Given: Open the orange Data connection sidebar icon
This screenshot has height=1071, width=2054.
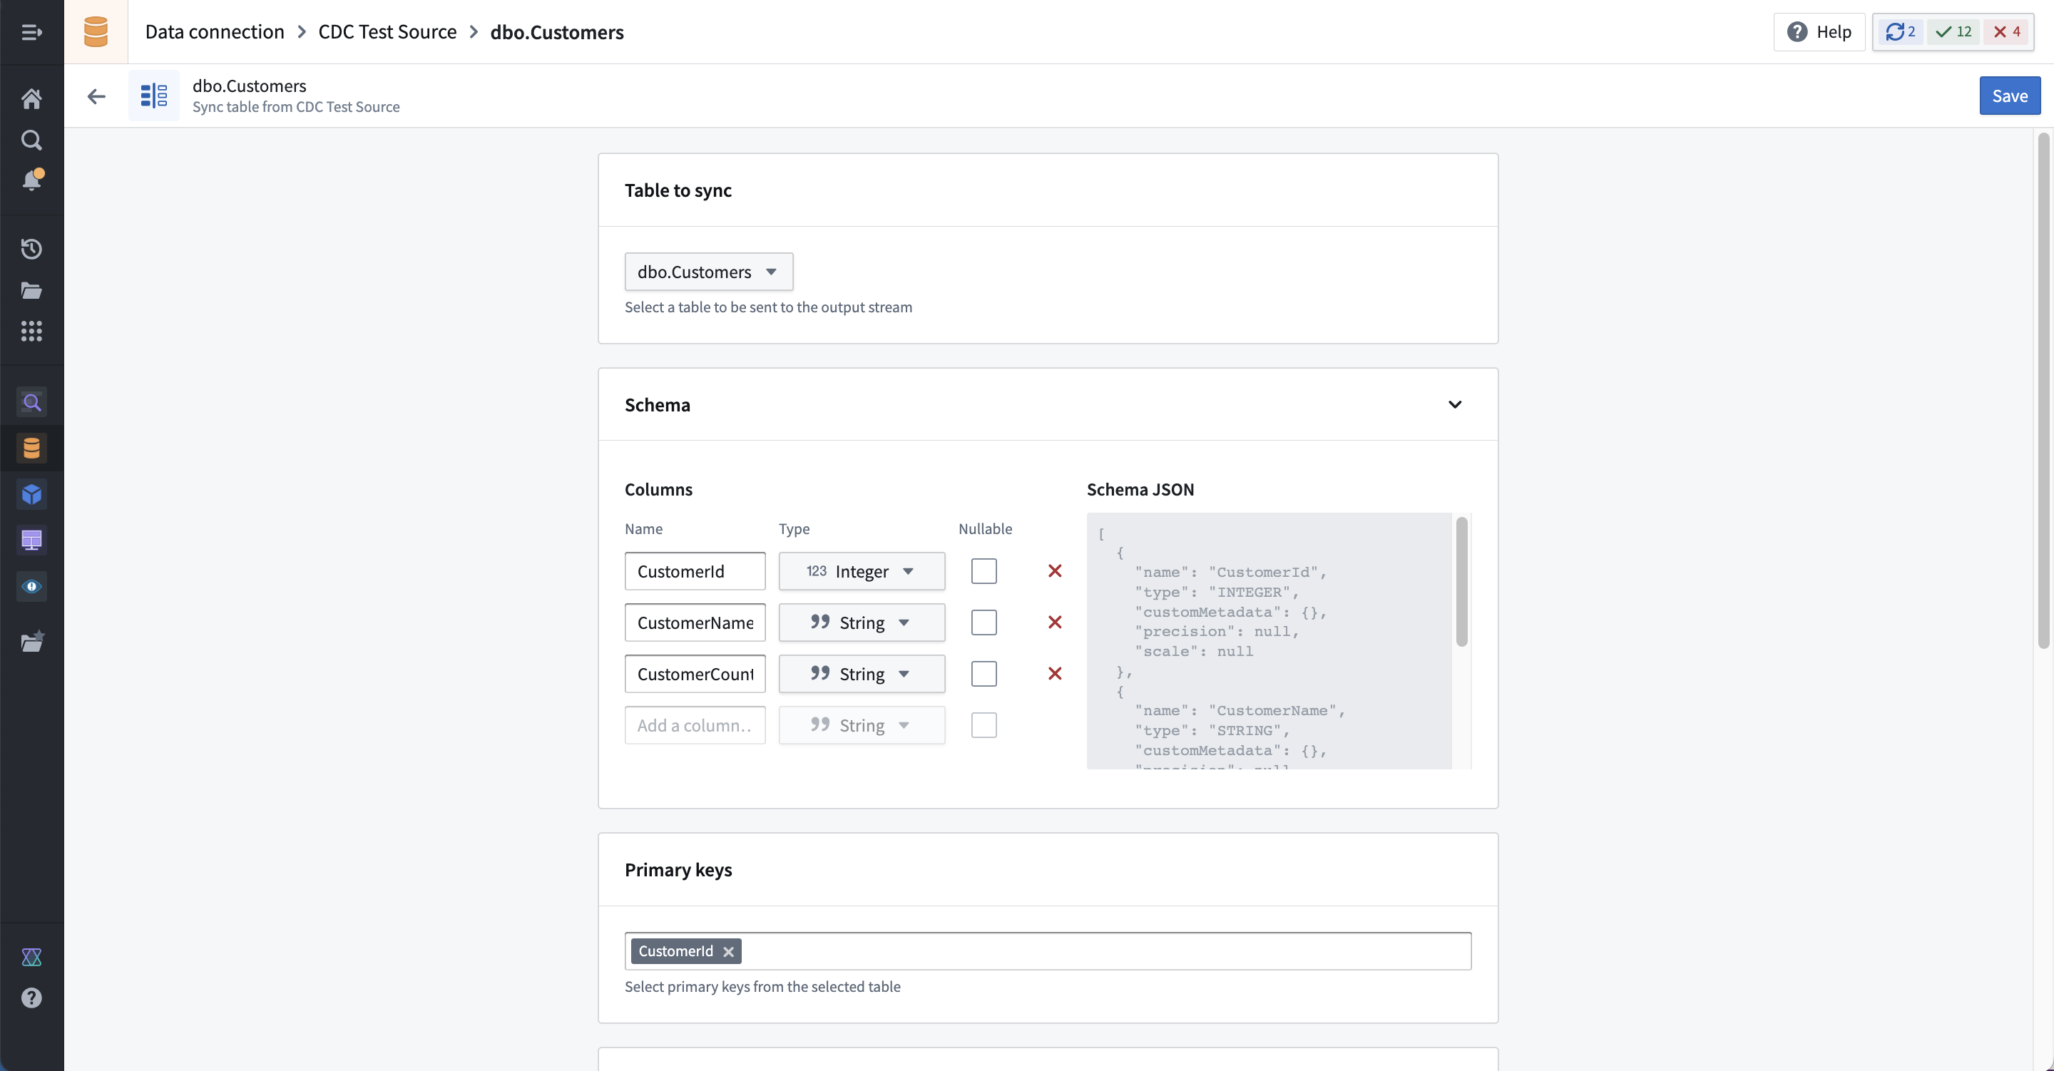Looking at the screenshot, I should pyautogui.click(x=31, y=449).
